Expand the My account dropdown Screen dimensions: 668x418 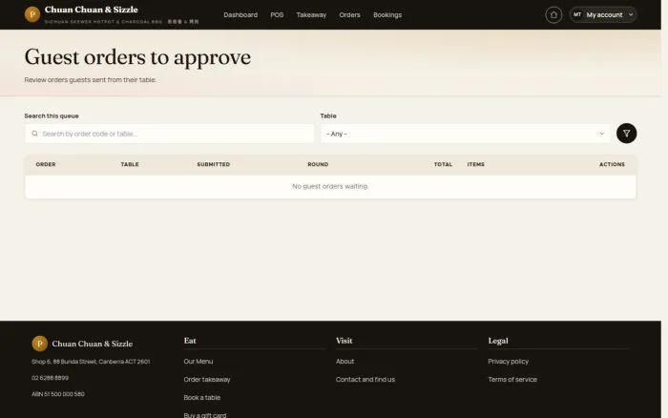[x=603, y=15]
